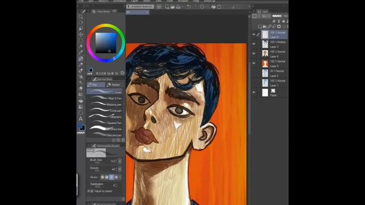Toggle visibility eye of Layer 4
This screenshot has width=365, height=205.
(x=254, y=54)
